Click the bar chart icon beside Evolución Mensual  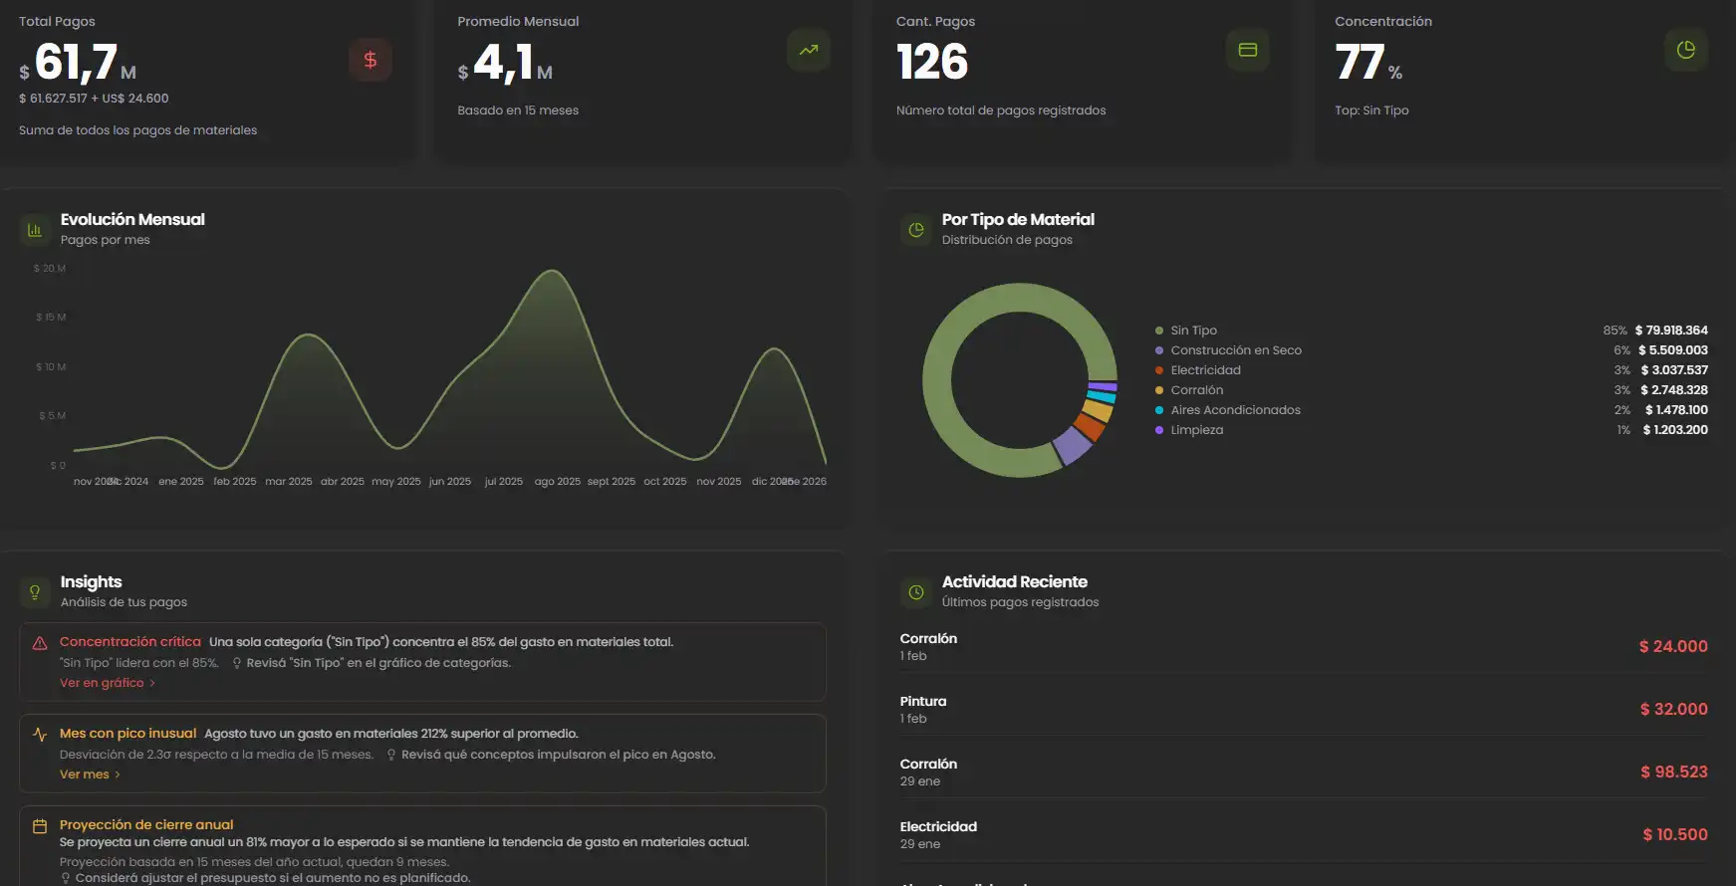pyautogui.click(x=35, y=230)
